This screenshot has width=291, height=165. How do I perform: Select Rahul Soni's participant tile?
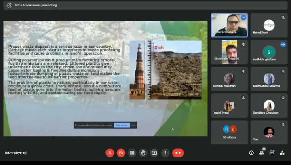tap(269, 25)
